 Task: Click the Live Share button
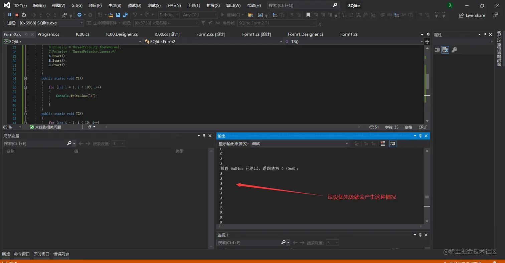click(x=472, y=15)
